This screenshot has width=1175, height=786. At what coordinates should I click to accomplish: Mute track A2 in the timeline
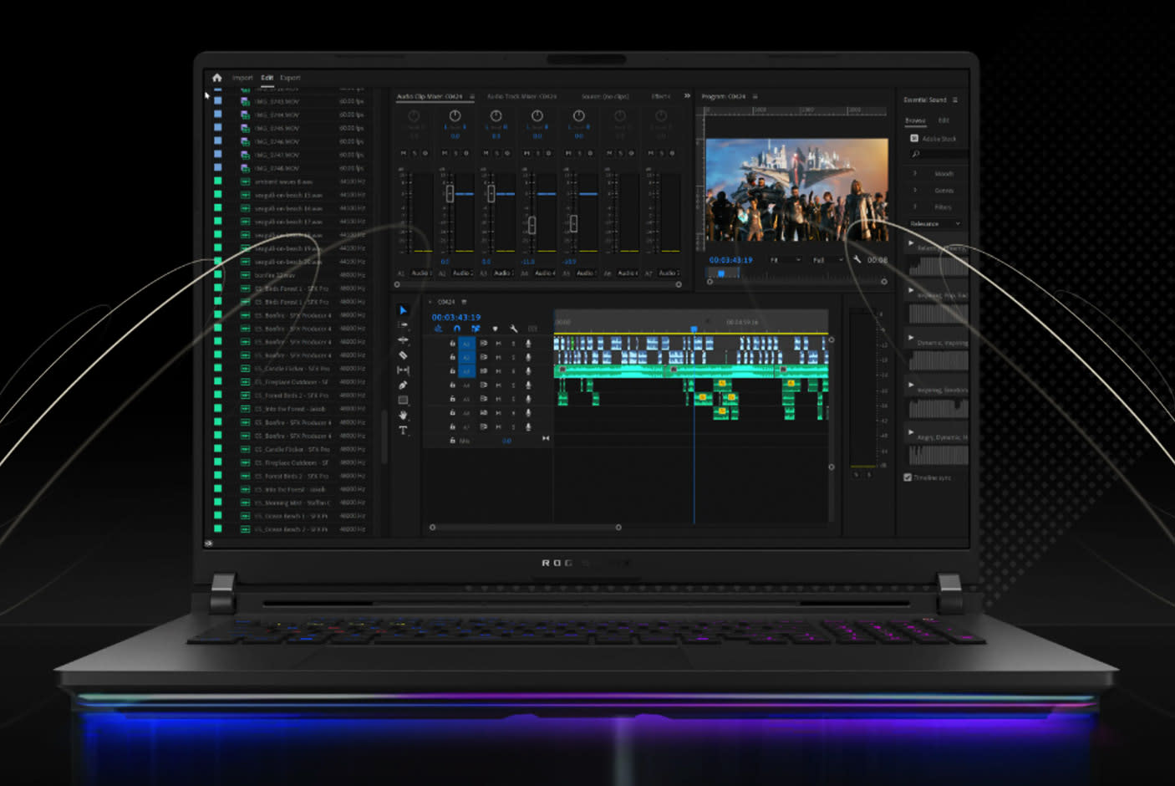(x=499, y=357)
